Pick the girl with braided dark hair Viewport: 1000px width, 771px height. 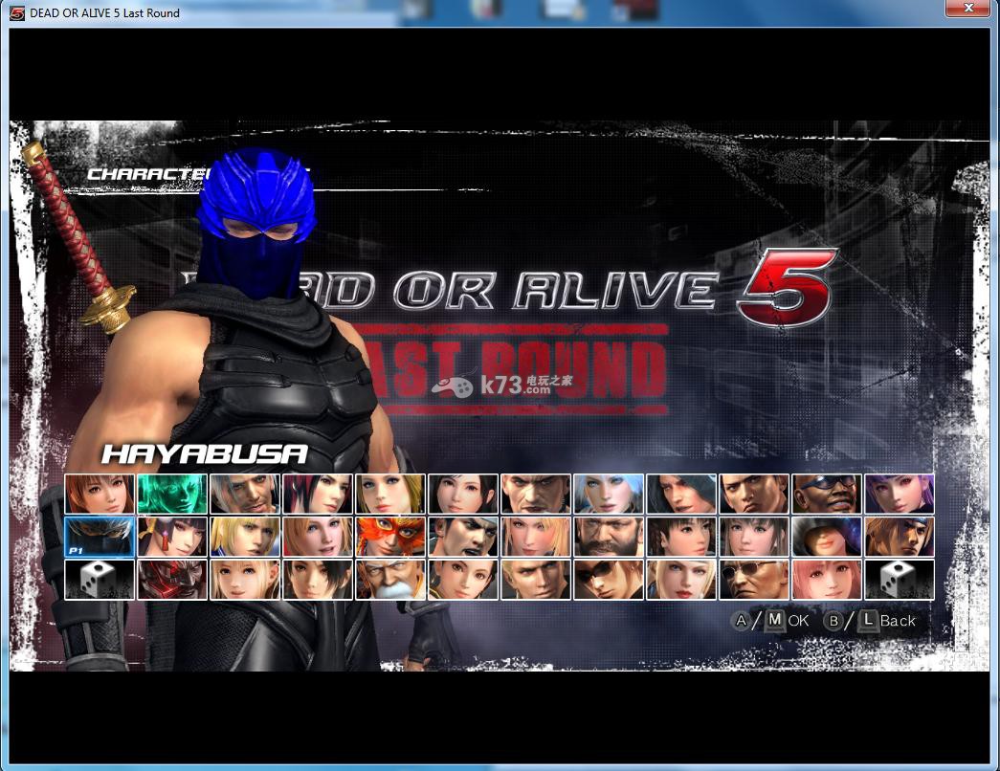pos(681,537)
